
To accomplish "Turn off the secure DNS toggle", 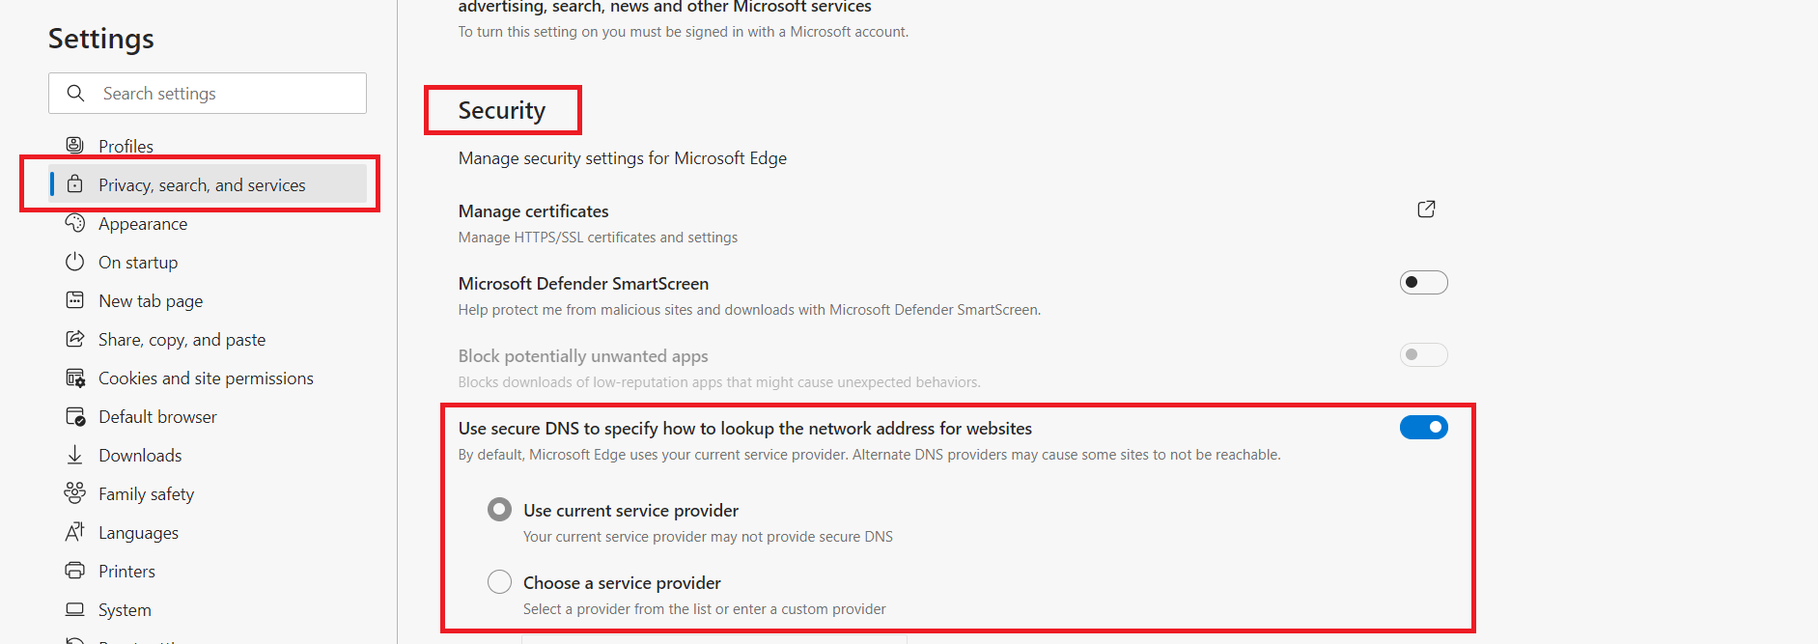I will (1423, 427).
